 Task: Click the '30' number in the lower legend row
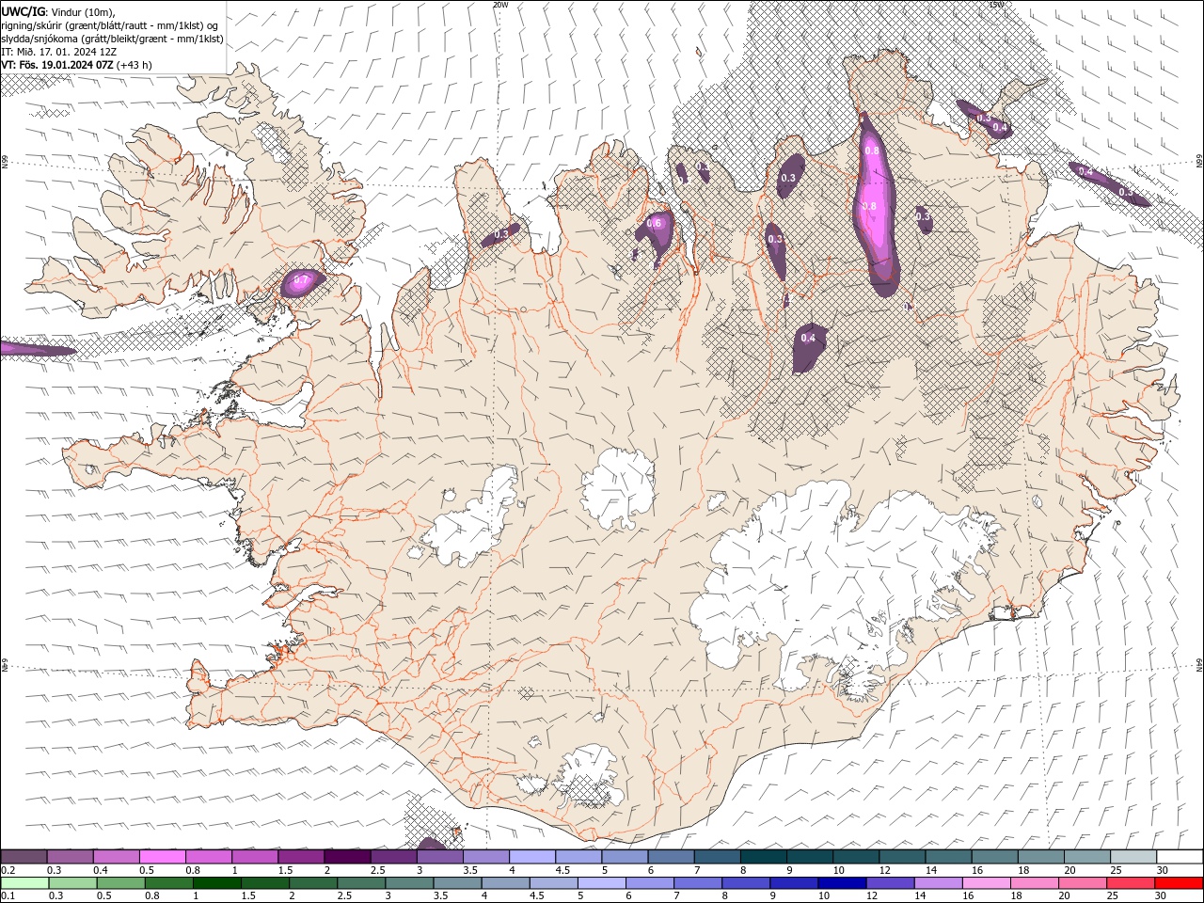click(1161, 895)
